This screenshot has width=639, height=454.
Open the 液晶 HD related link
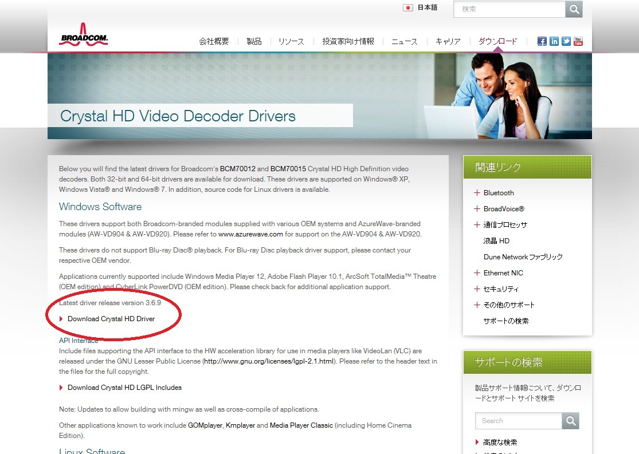(x=496, y=240)
